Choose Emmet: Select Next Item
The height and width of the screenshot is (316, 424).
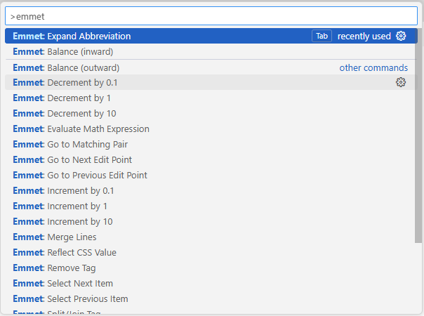(x=211, y=283)
